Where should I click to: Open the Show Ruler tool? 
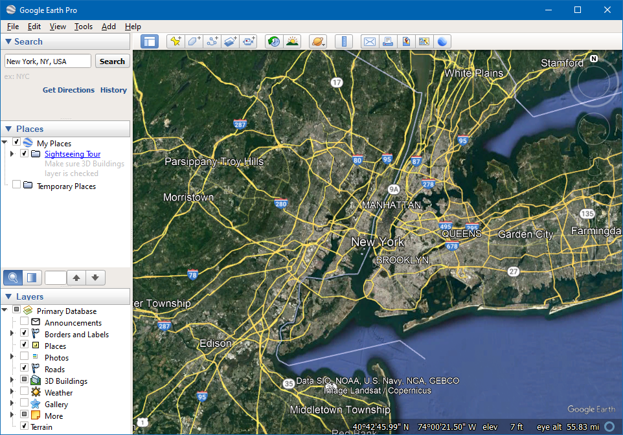click(344, 41)
